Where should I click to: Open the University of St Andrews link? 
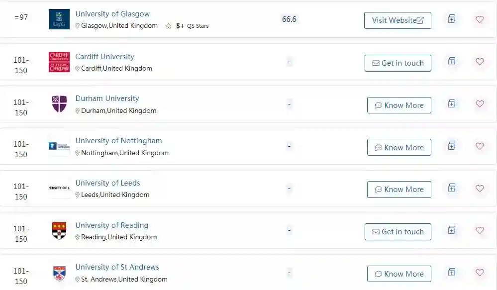117,267
